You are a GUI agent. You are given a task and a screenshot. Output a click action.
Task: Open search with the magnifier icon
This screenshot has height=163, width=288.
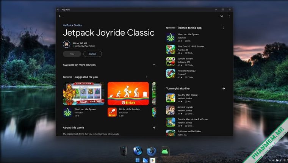(x=222, y=16)
